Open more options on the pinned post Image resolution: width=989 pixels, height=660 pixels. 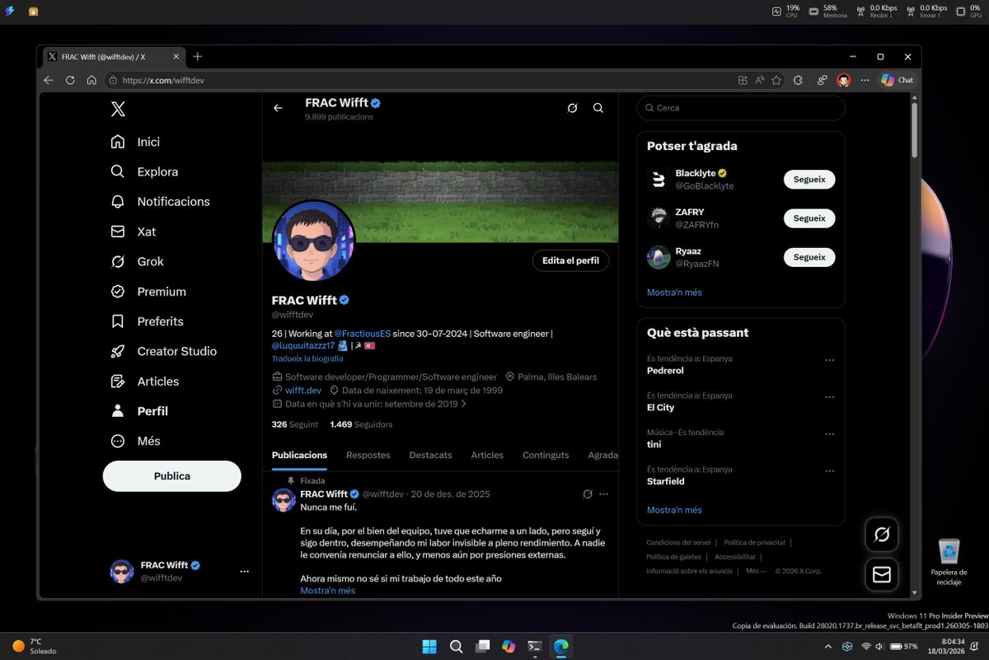(603, 494)
